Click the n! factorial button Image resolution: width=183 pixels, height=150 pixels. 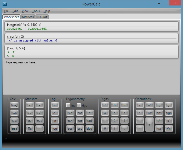[x=149, y=105]
